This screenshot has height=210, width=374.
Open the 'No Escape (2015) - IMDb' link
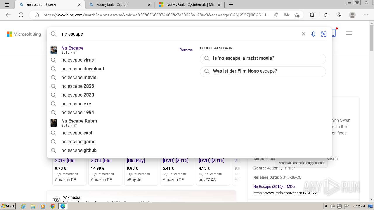(274, 186)
